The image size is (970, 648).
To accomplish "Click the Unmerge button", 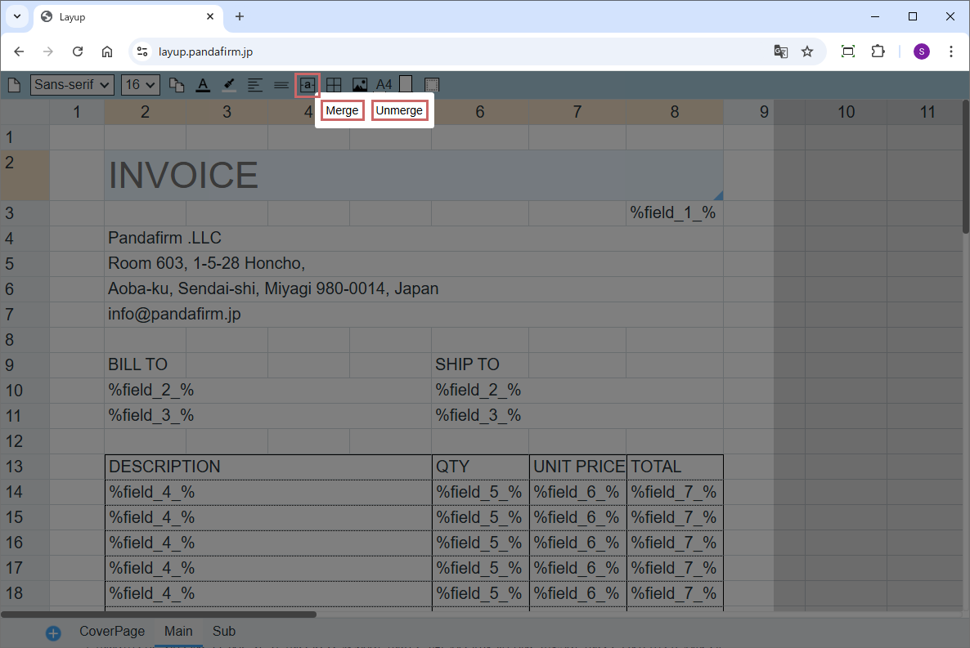I will point(399,111).
